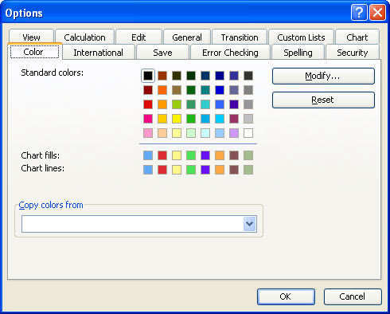Close the Options dialog with the X

[x=377, y=12]
